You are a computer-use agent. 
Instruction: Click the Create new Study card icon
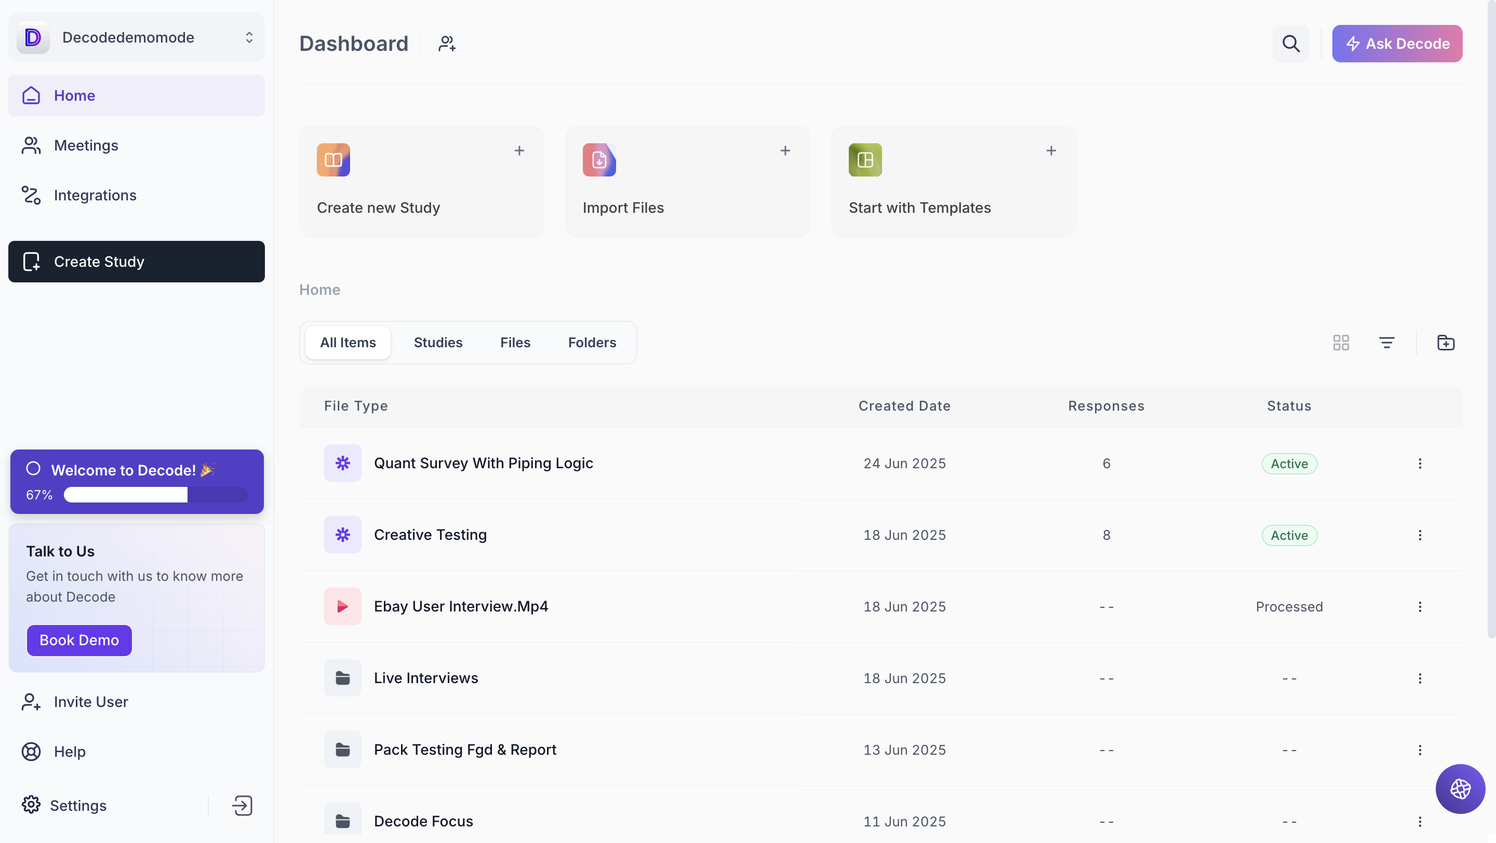pos(333,159)
